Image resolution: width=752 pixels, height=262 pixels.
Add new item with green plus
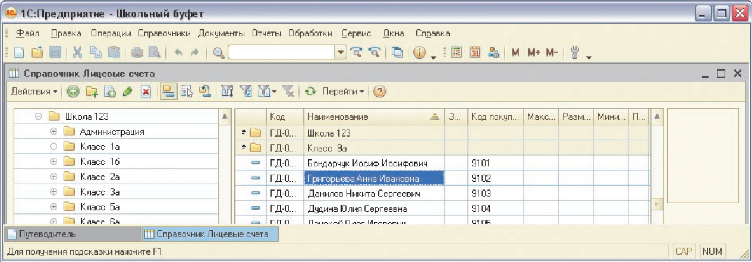pos(73,91)
